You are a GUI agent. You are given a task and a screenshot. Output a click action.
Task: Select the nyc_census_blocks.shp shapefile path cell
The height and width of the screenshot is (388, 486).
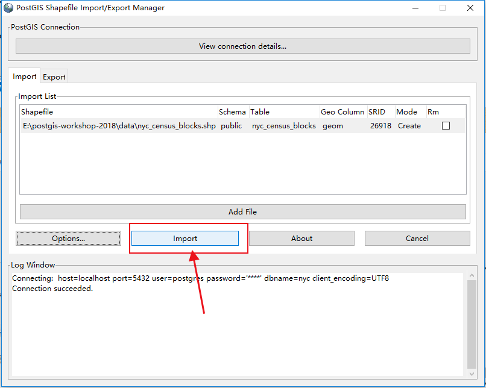(119, 126)
